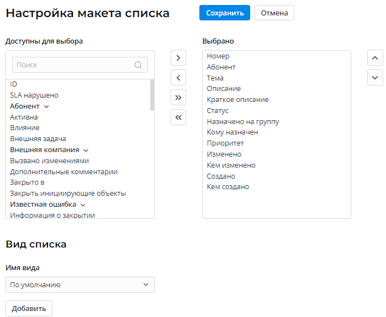Move selected column down with arrow
The width and height of the screenshot is (386, 317).
tap(375, 77)
